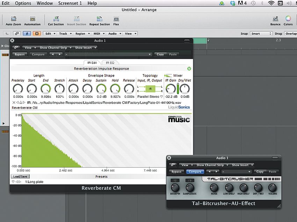Select the Cut Section tool
This screenshot has width=297, height=222.
point(56,21)
